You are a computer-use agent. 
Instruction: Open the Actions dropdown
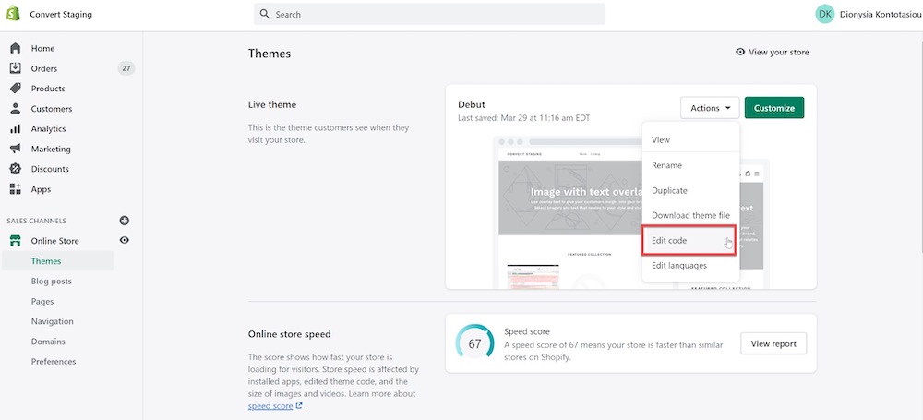coord(710,108)
